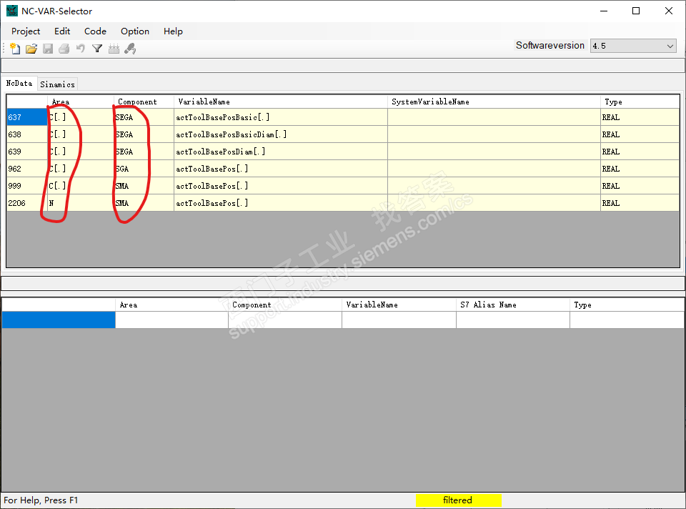Click the code generate toolbar icon
686x509 pixels.
pos(114,49)
